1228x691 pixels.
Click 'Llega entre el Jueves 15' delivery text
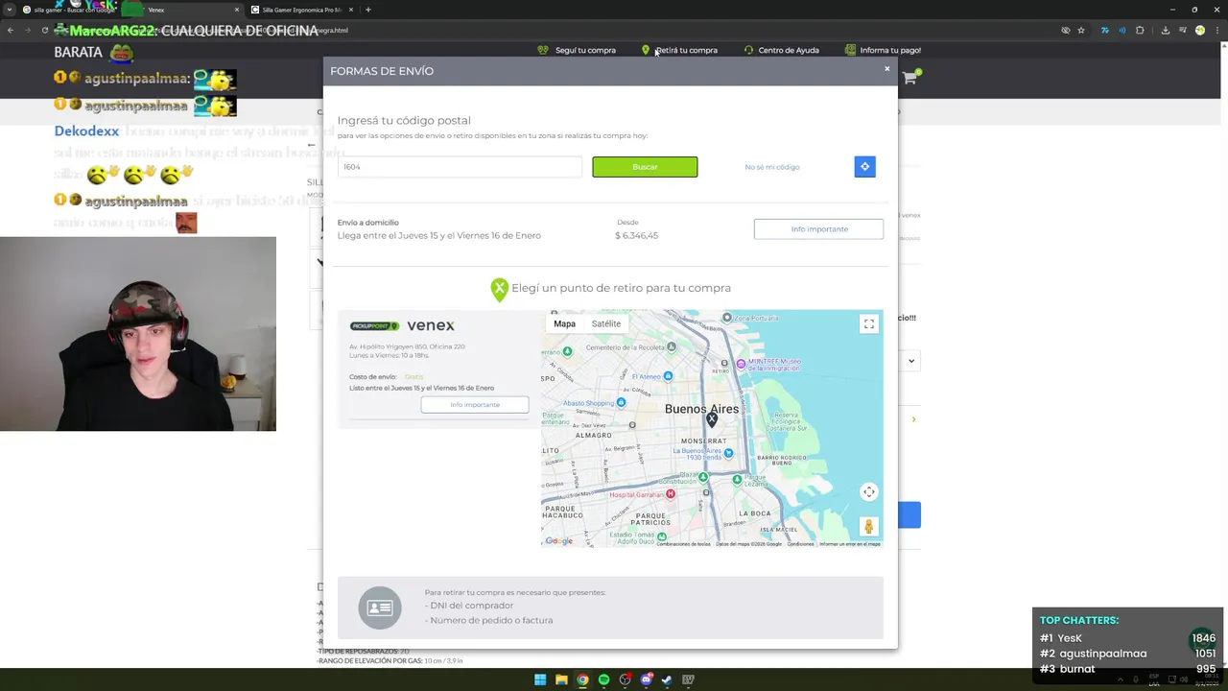pyautogui.click(x=439, y=235)
